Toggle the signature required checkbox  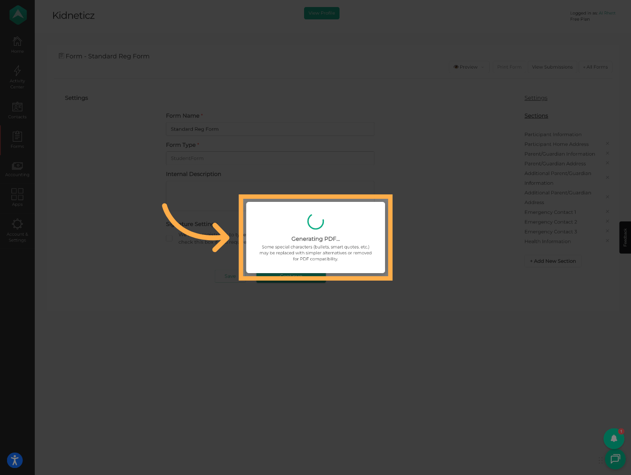click(169, 238)
